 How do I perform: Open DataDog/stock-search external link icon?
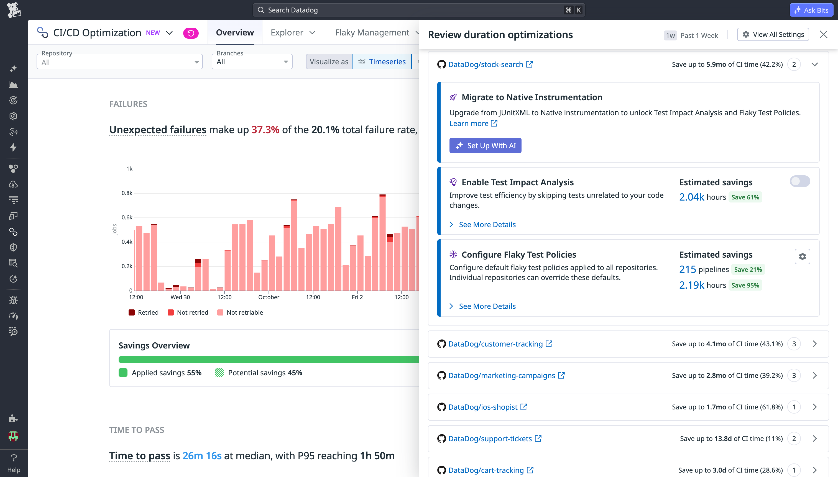[529, 64]
